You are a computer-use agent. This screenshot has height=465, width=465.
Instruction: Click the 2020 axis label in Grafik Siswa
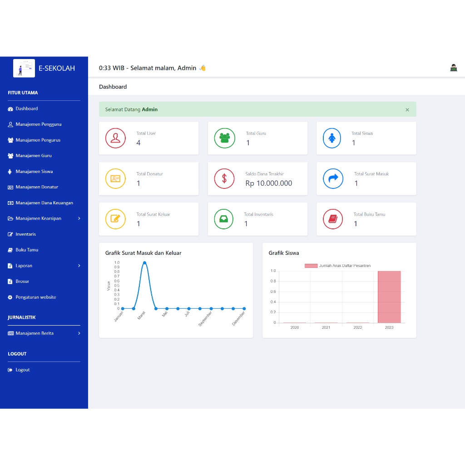click(294, 328)
